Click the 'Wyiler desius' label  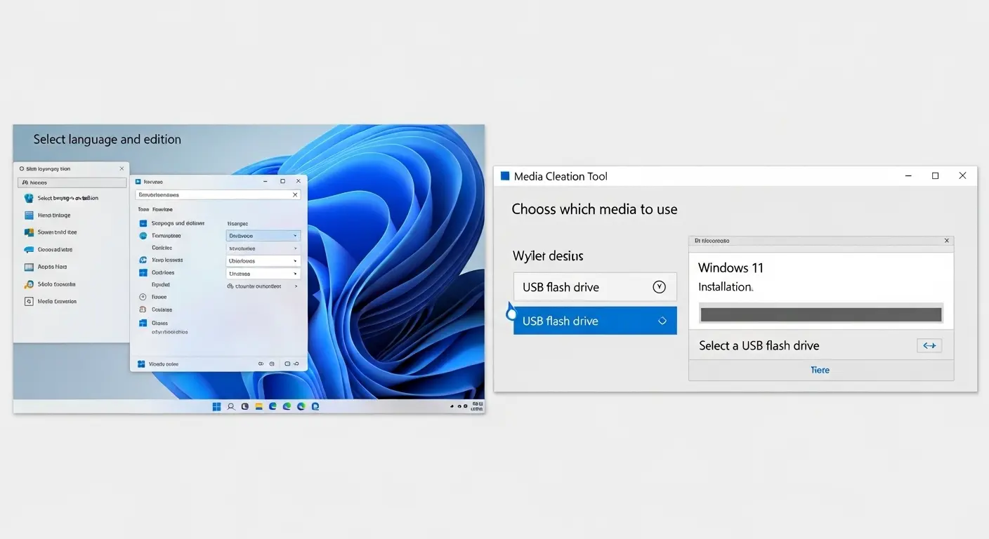(548, 256)
